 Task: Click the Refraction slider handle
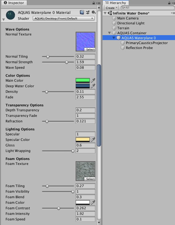click(47, 121)
